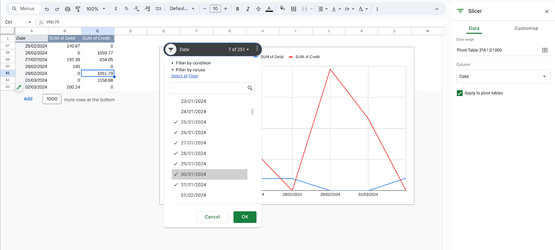The height and width of the screenshot is (250, 555).
Task: Open horizontal align dropdown
Action: pyautogui.click(x=323, y=9)
